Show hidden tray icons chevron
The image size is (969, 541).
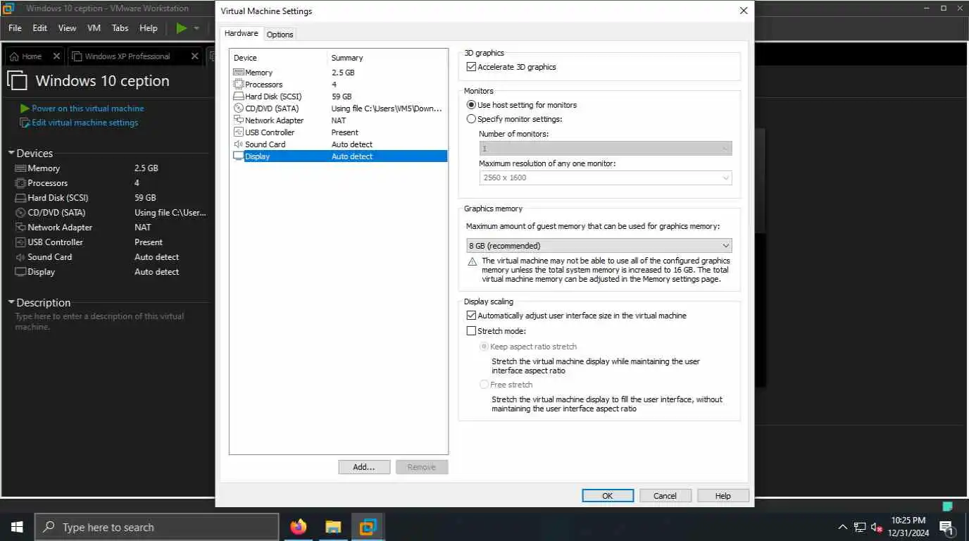tap(842, 527)
